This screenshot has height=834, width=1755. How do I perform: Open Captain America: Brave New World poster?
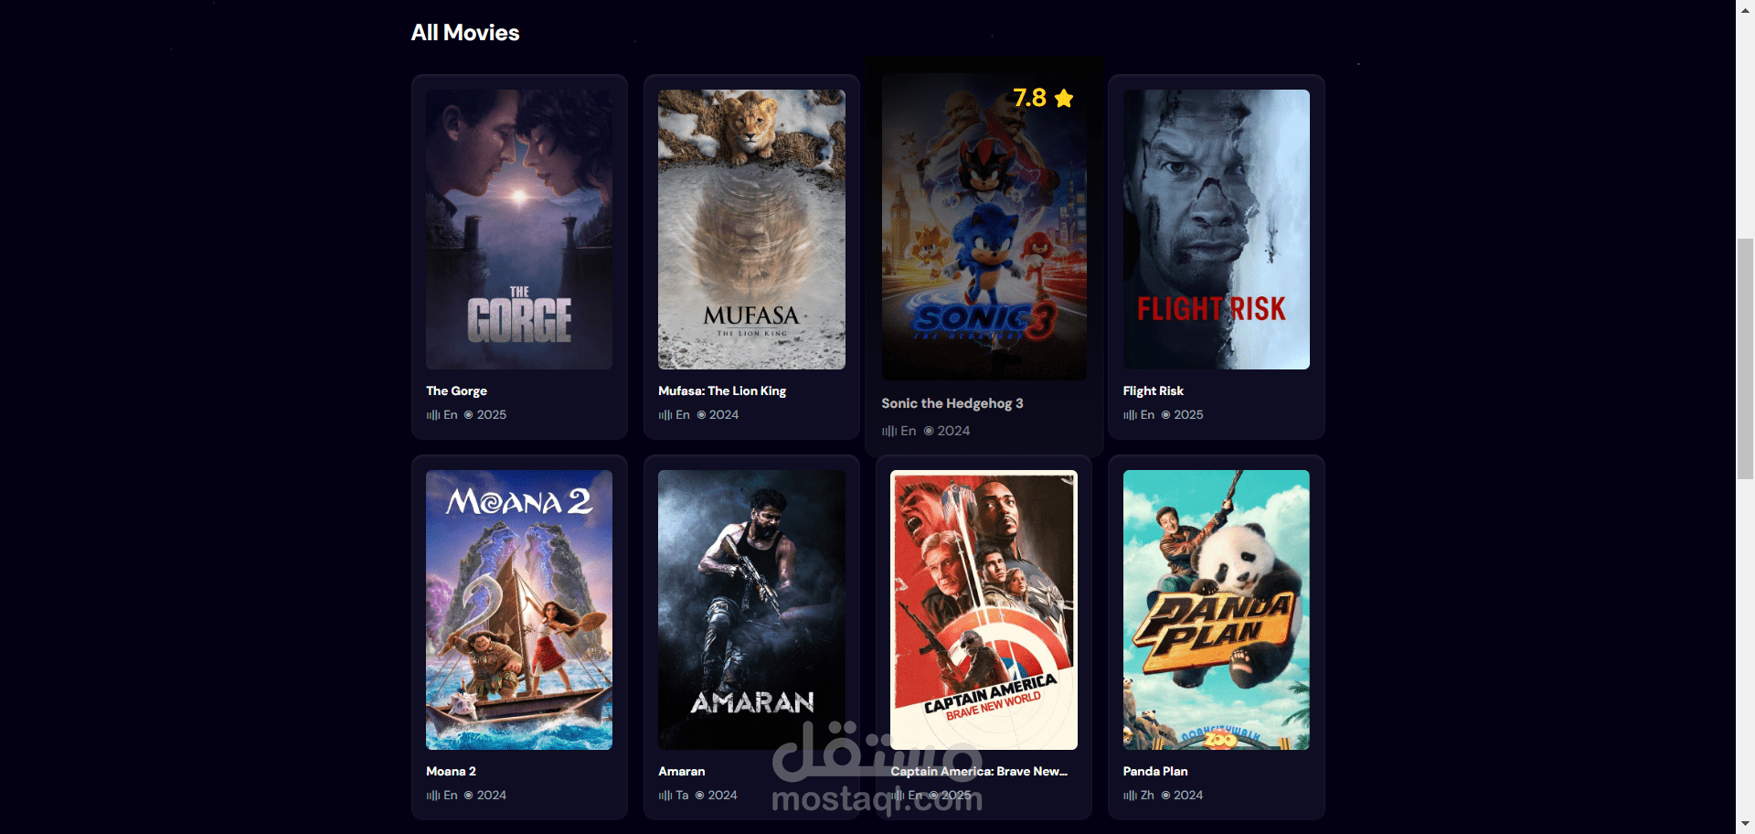pyautogui.click(x=984, y=610)
